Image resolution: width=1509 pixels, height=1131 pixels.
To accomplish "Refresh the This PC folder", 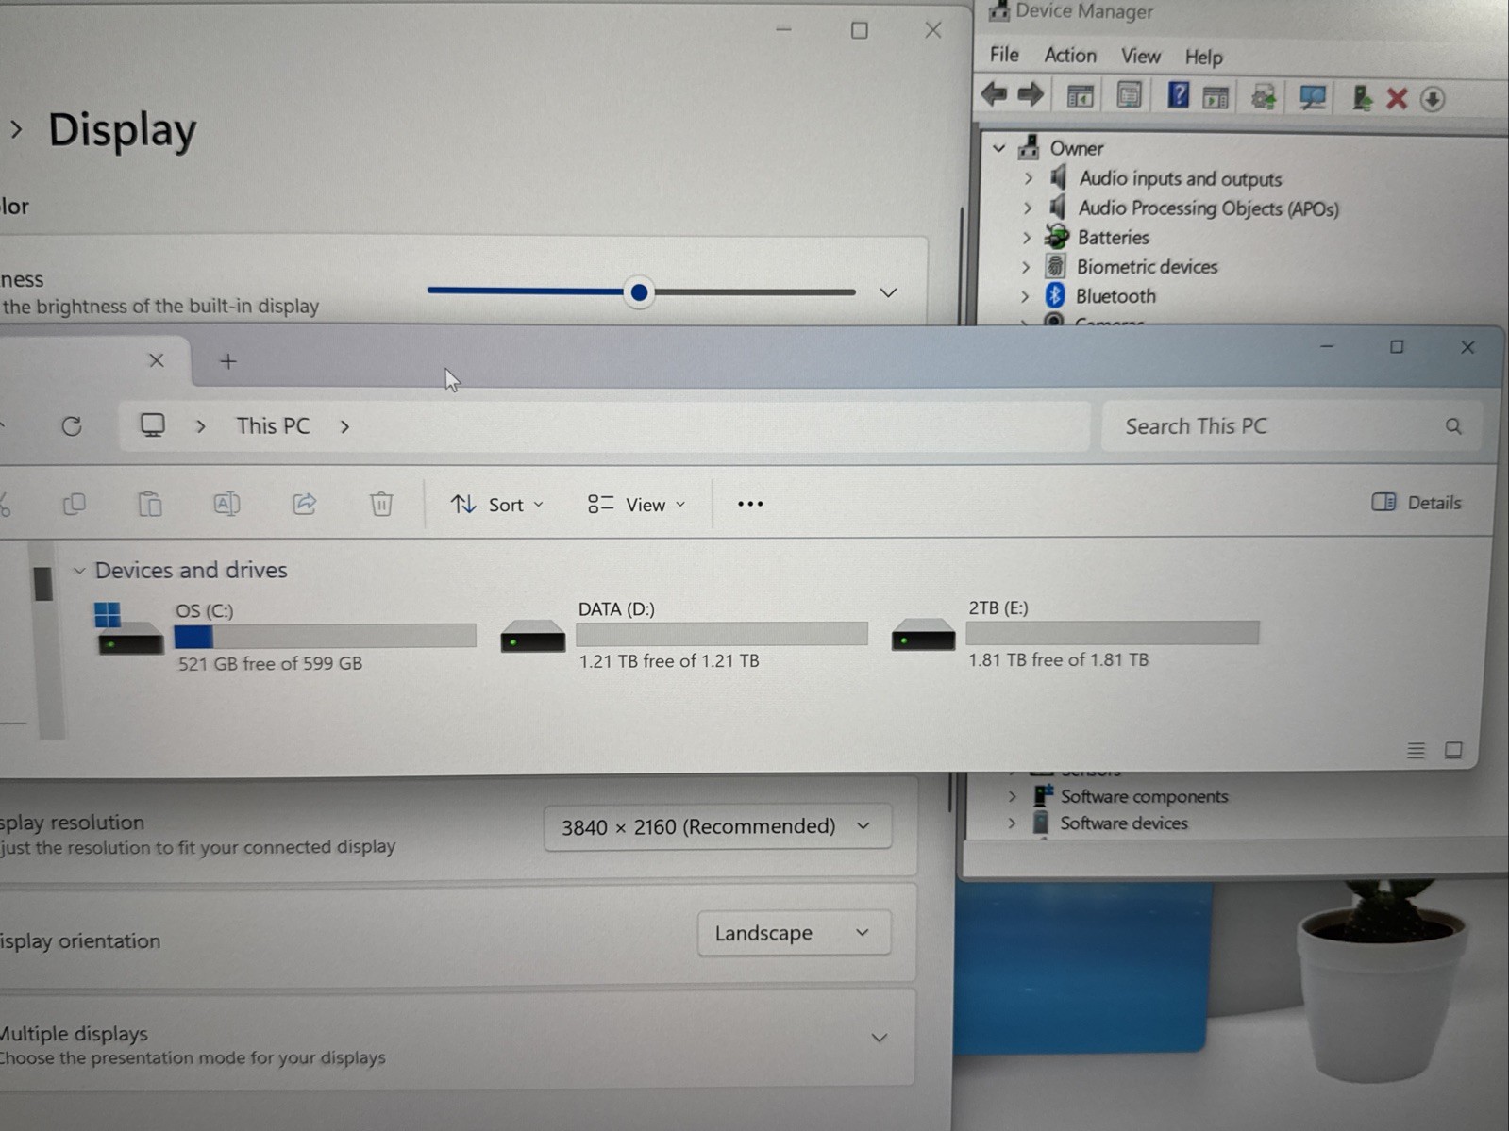I will point(72,426).
